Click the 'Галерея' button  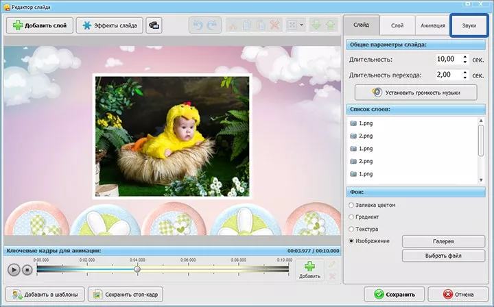[444, 241]
